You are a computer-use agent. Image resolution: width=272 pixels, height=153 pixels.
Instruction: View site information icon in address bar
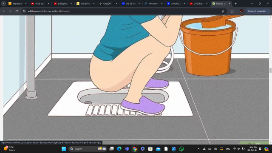tap(24, 11)
